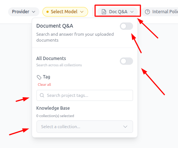The image size is (178, 148).
Task: Turn on the All Documents switch
Action: point(126,61)
